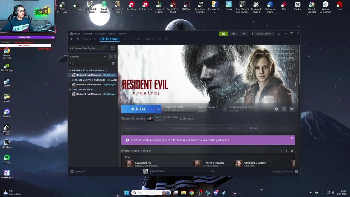The width and height of the screenshot is (350, 197).
Task: Go to next post-game summary page
Action: point(286,151)
